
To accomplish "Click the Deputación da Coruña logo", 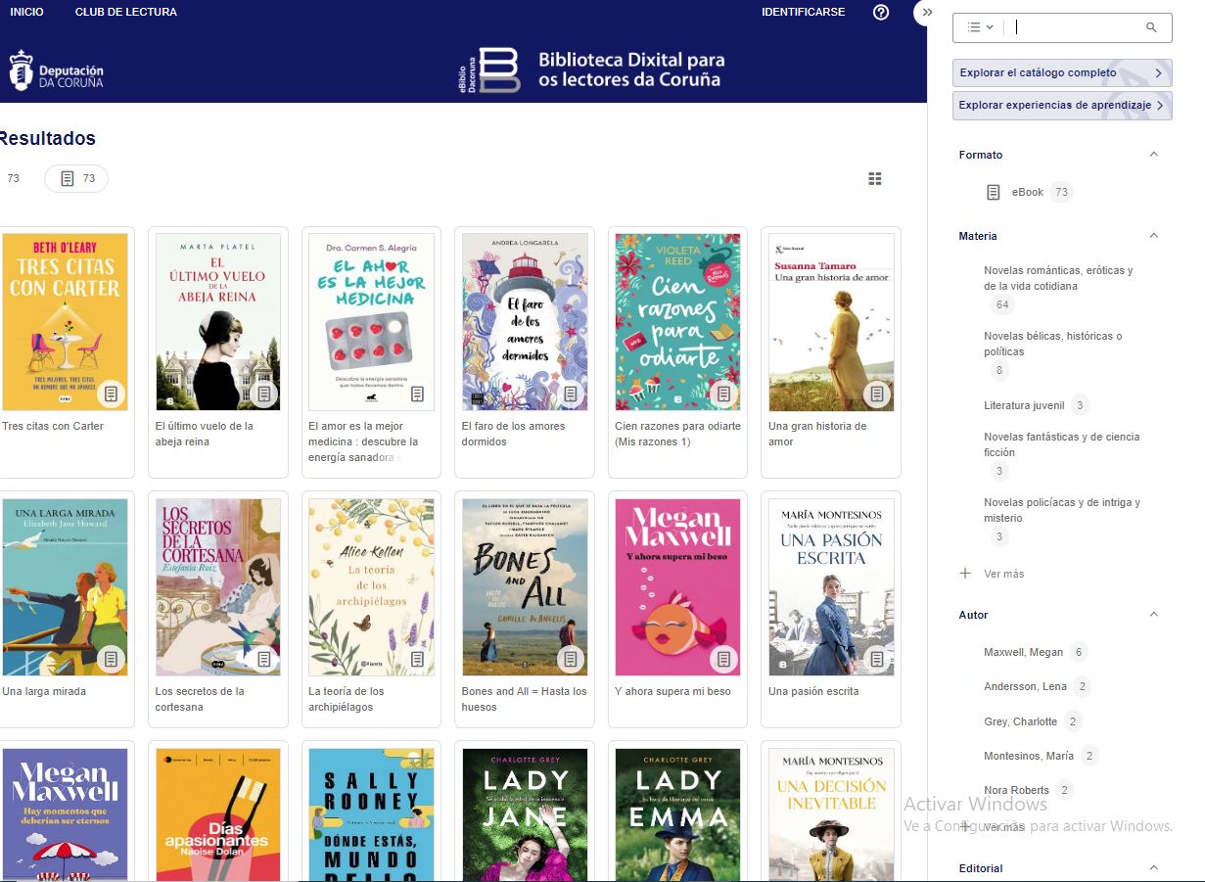I will coord(57,70).
